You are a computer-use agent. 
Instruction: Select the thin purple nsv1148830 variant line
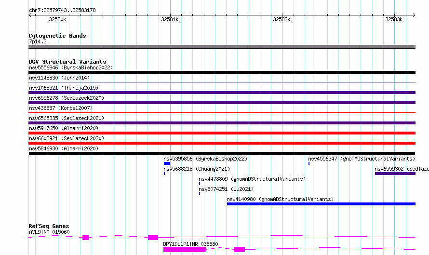(222, 82)
